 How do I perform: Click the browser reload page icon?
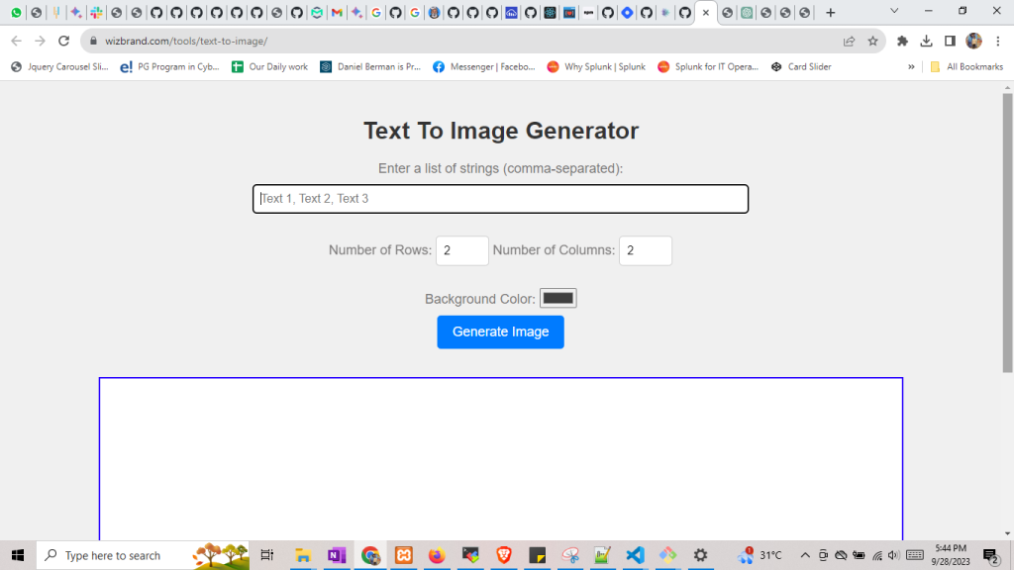pyautogui.click(x=64, y=41)
